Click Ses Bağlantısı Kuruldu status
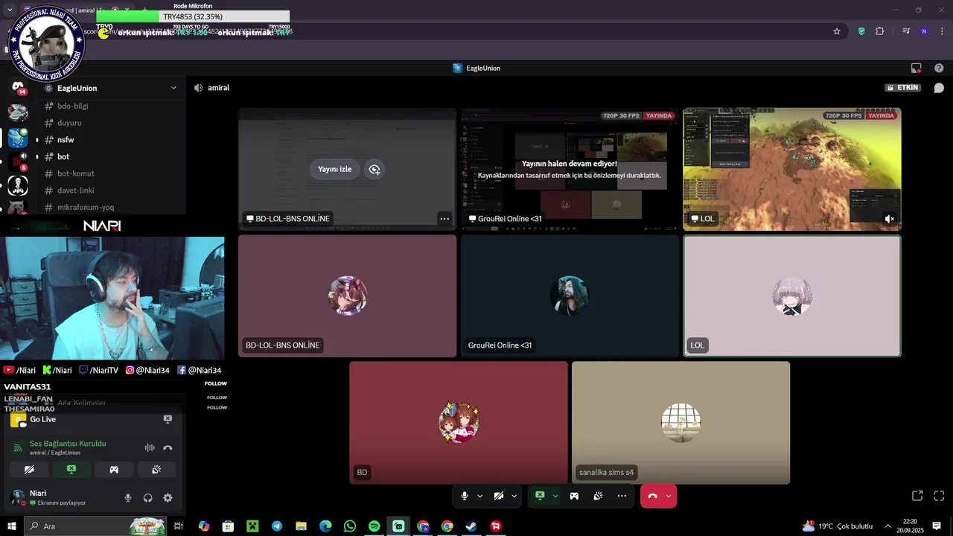The height and width of the screenshot is (536, 953). point(68,444)
